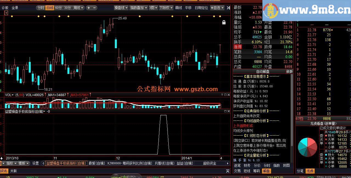Collapse the bottom news bar with double-arrow icon
Viewport: 351px width, 178px height.
(228, 171)
